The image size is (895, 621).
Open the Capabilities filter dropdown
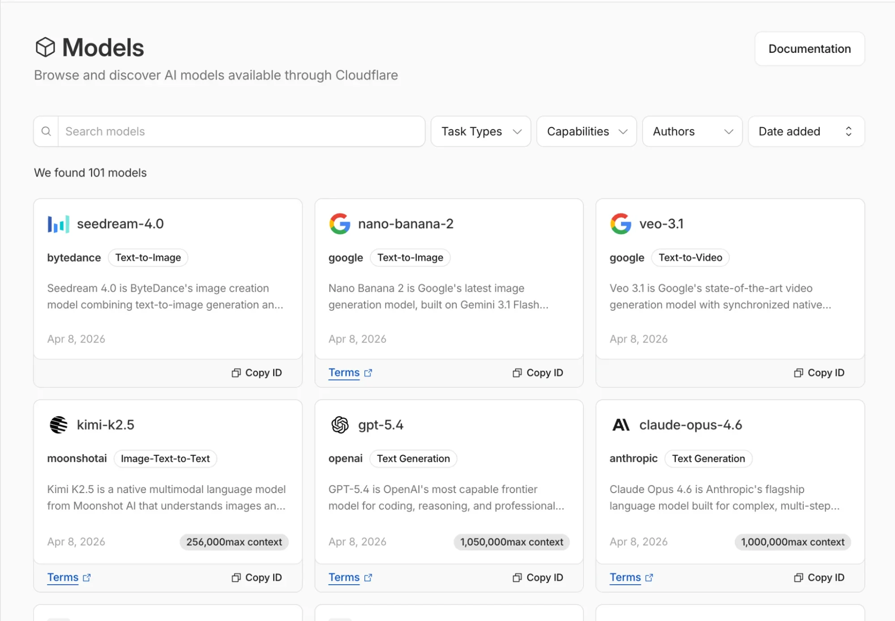point(586,131)
